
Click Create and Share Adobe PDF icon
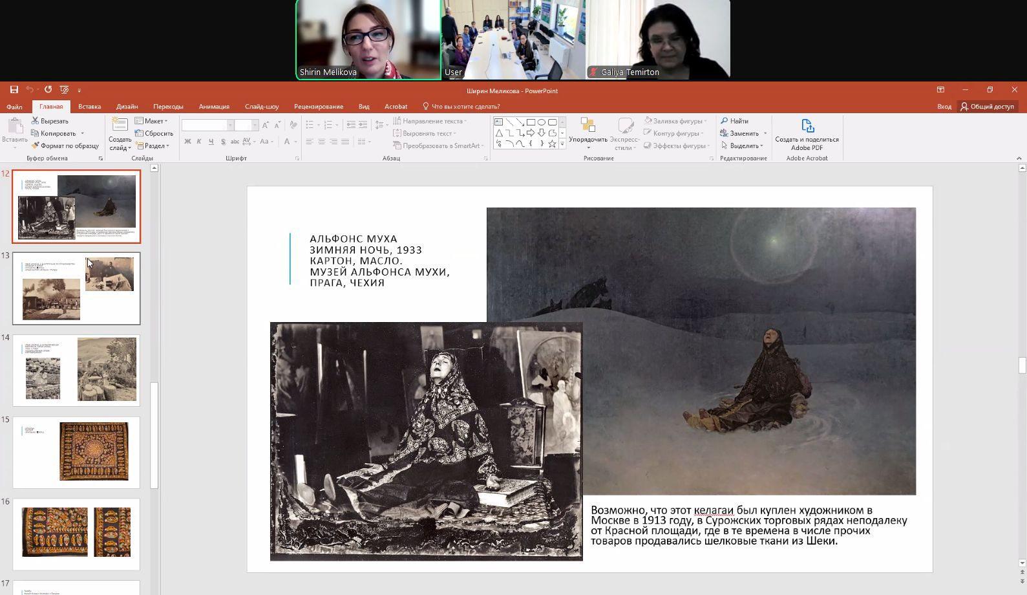[807, 126]
